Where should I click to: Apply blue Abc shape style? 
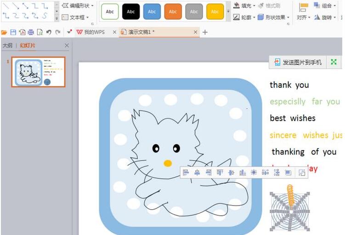[152, 11]
